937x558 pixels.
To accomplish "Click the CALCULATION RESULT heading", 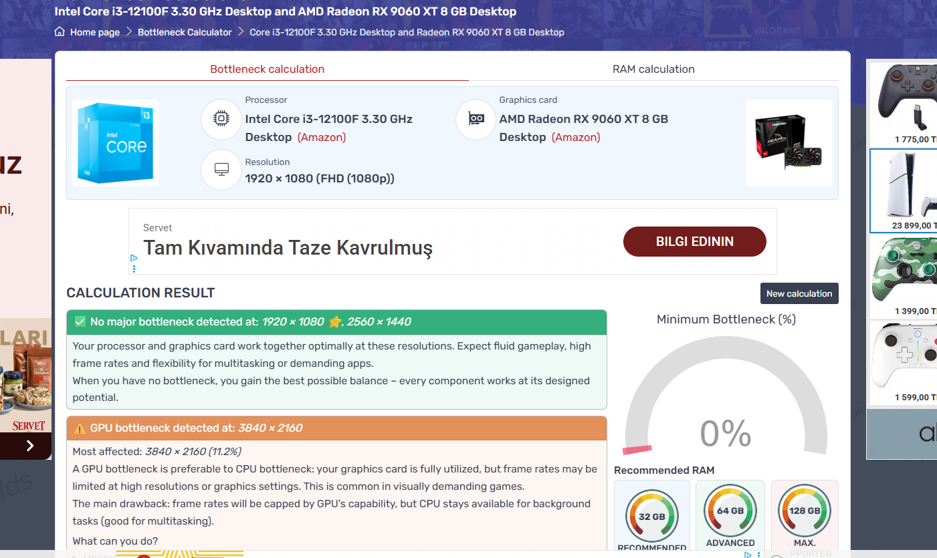I will (x=140, y=293).
